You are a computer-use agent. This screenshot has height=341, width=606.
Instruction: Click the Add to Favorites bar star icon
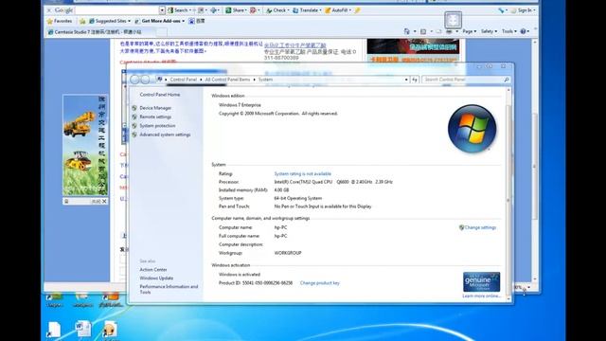click(82, 21)
